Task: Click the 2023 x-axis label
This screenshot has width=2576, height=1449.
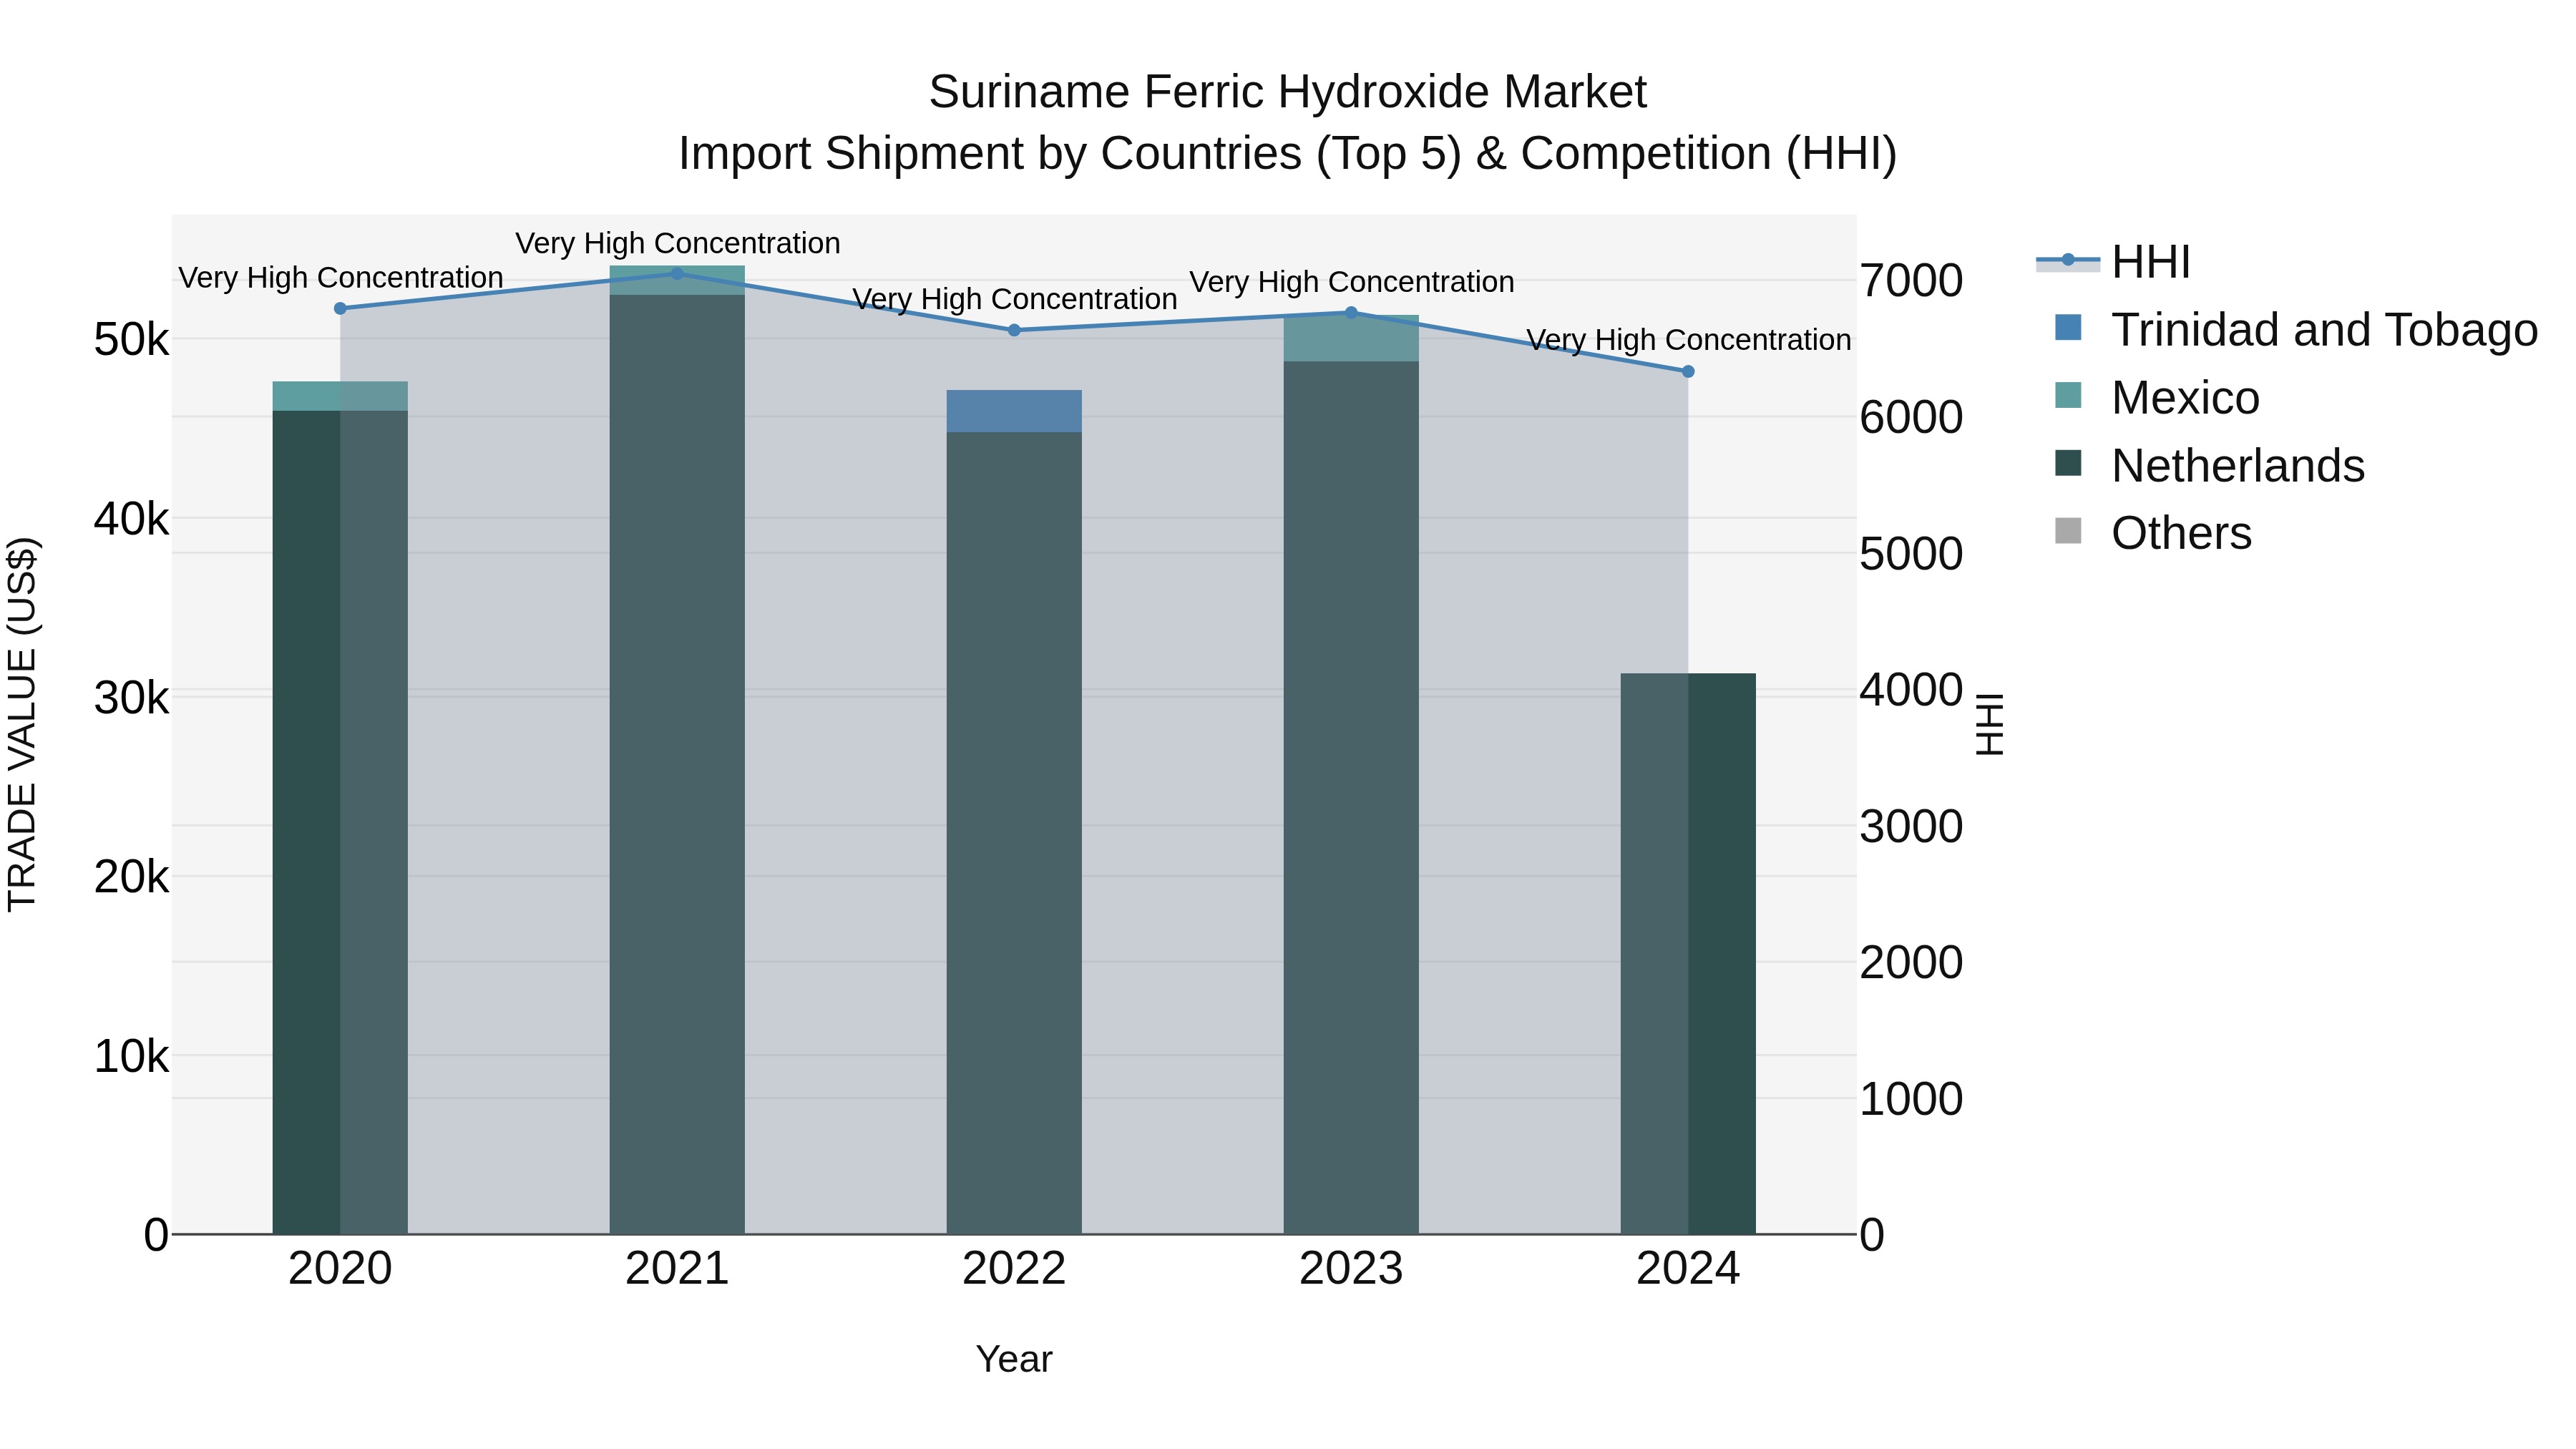Action: [x=1351, y=1269]
